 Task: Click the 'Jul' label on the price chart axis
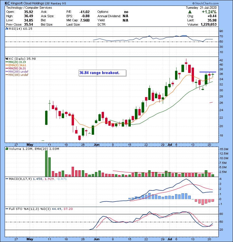tap(170, 145)
